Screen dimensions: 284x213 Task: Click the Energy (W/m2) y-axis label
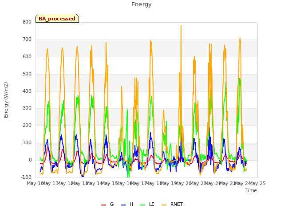[6, 100]
